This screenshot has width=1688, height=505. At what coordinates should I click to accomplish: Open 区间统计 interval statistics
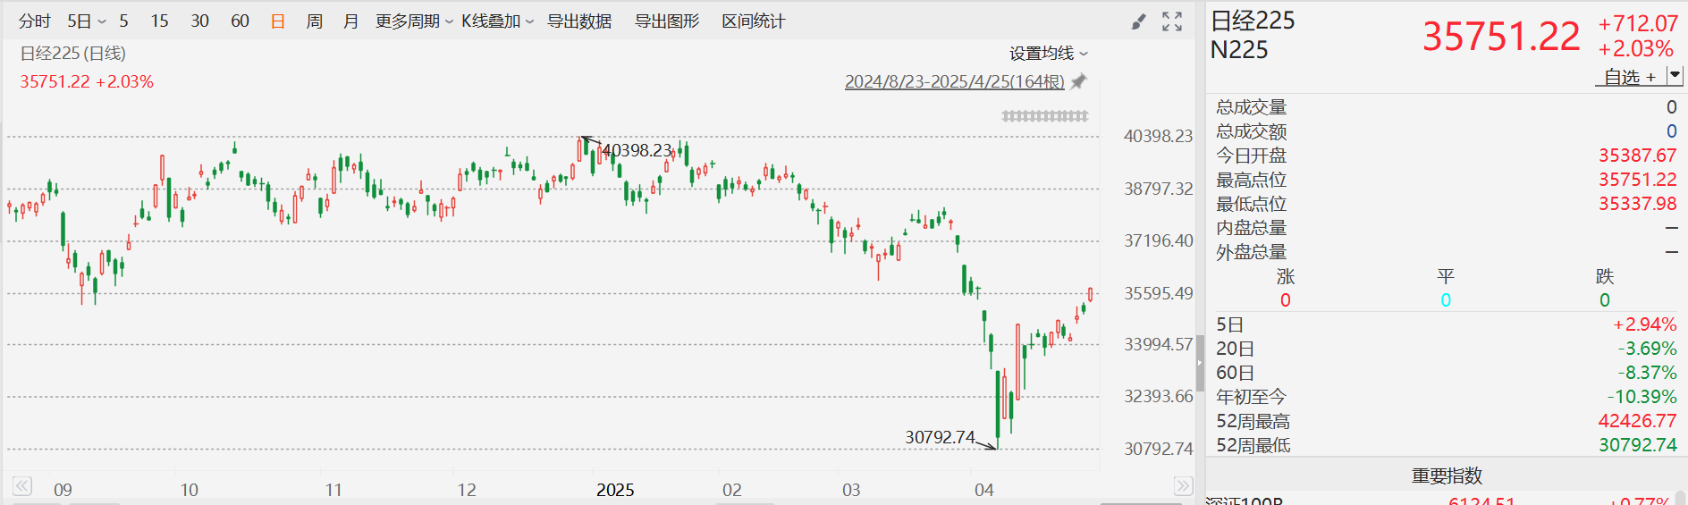[x=754, y=21]
